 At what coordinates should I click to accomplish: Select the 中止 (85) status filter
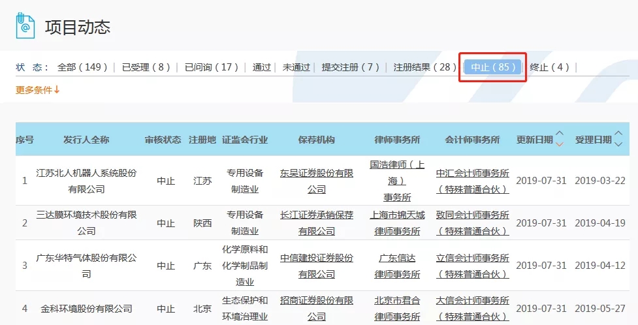[x=493, y=67]
